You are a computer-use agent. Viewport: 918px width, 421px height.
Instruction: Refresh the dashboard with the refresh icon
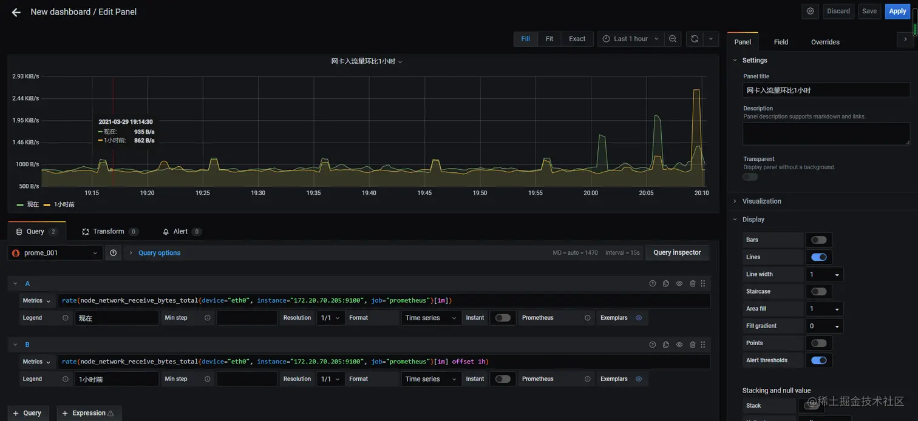point(695,39)
